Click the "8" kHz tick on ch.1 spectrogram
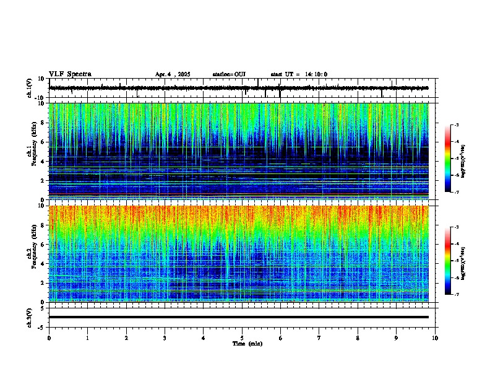The height and width of the screenshot is (379, 490). pos(43,123)
